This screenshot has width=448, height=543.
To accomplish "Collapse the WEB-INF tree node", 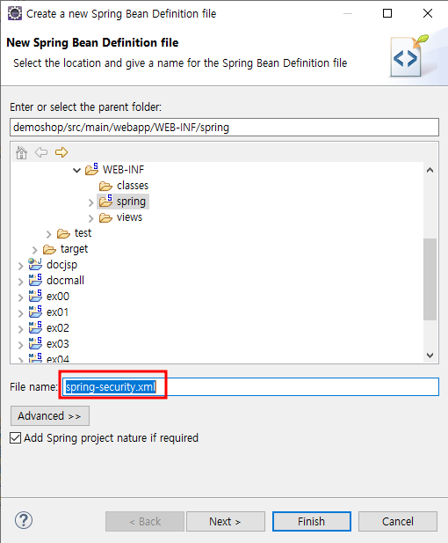I will (x=76, y=170).
